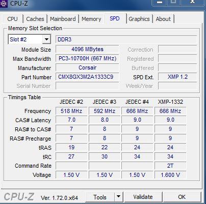This screenshot has height=204, width=206.
Task: Click the DDR3 memory type field
Action: pyautogui.click(x=126, y=39)
